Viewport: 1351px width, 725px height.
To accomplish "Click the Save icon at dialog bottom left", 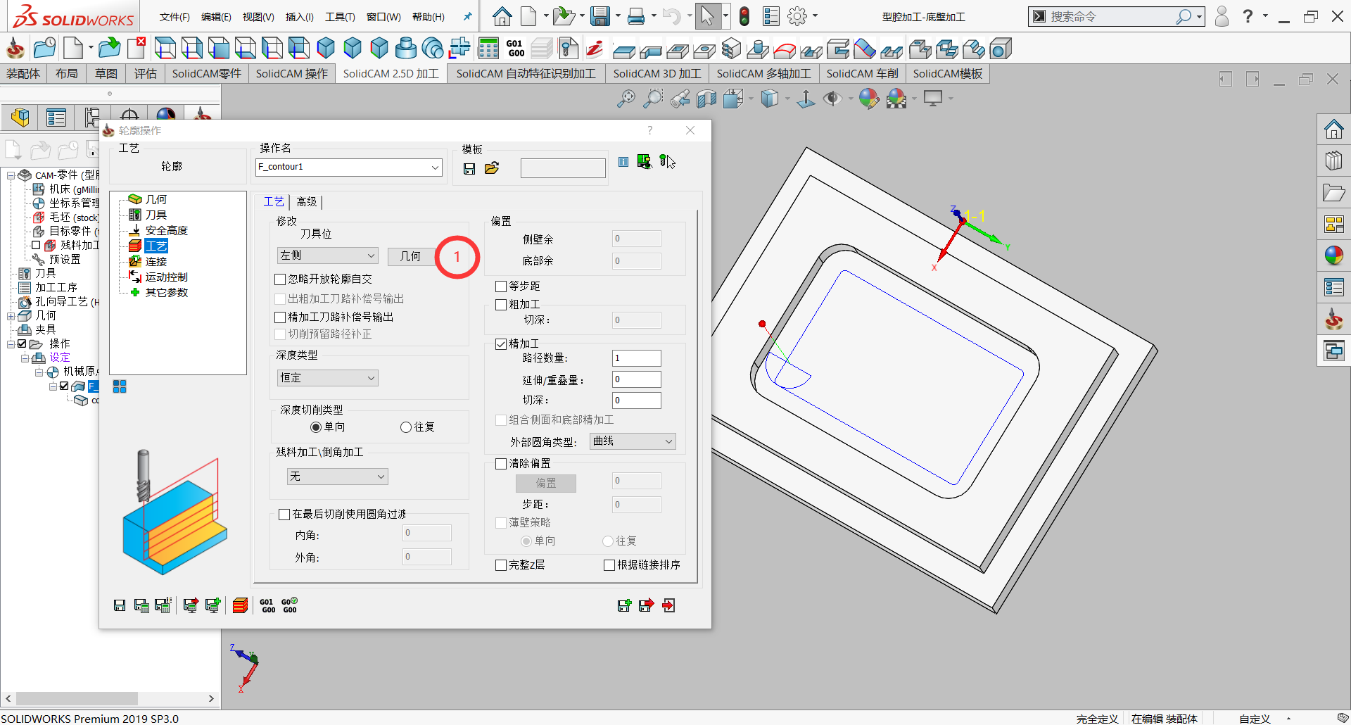I will (x=120, y=605).
